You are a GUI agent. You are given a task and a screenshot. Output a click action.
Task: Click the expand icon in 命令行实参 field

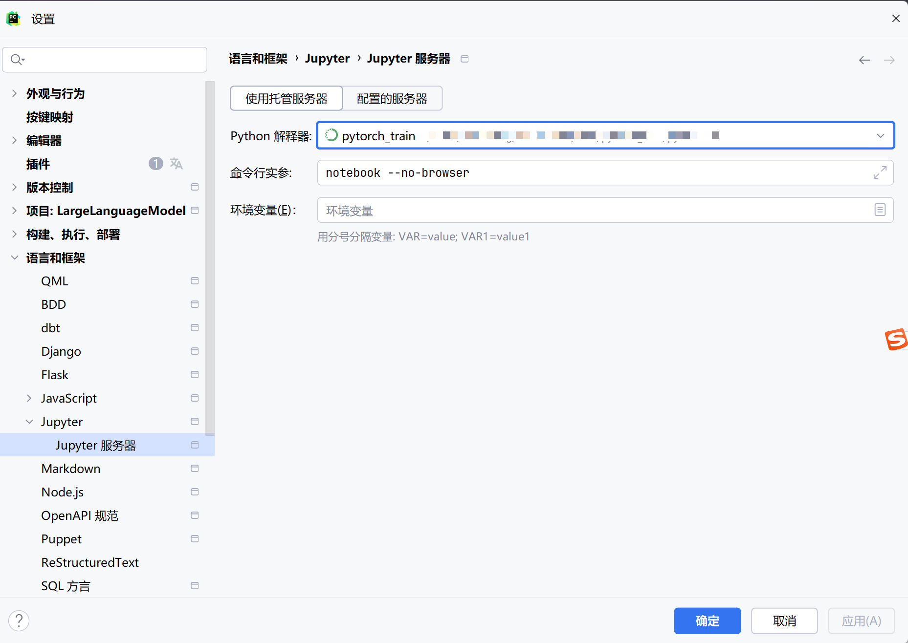coord(880,172)
